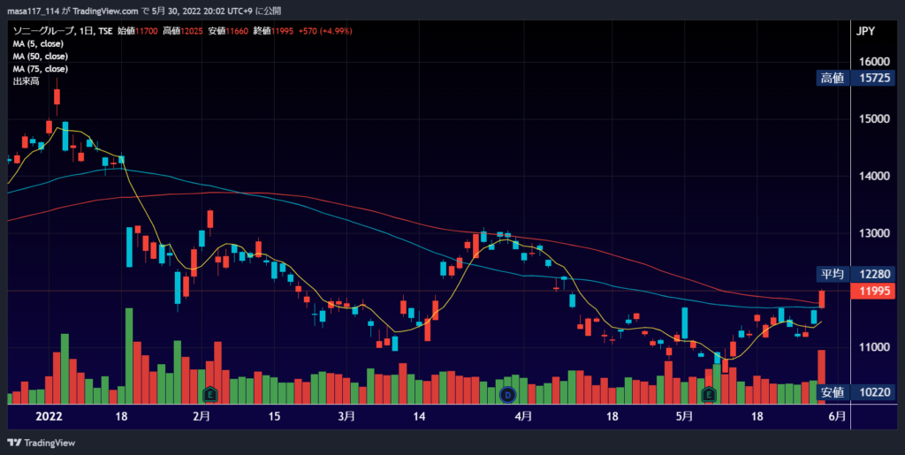Viewport: 905px width, 455px height.
Task: Click the 4月 date on time axis
Action: [x=523, y=416]
